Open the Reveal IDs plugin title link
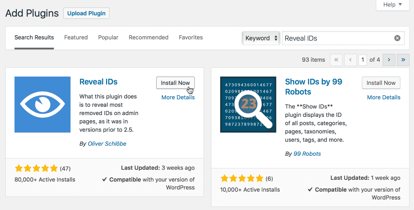 click(x=98, y=82)
